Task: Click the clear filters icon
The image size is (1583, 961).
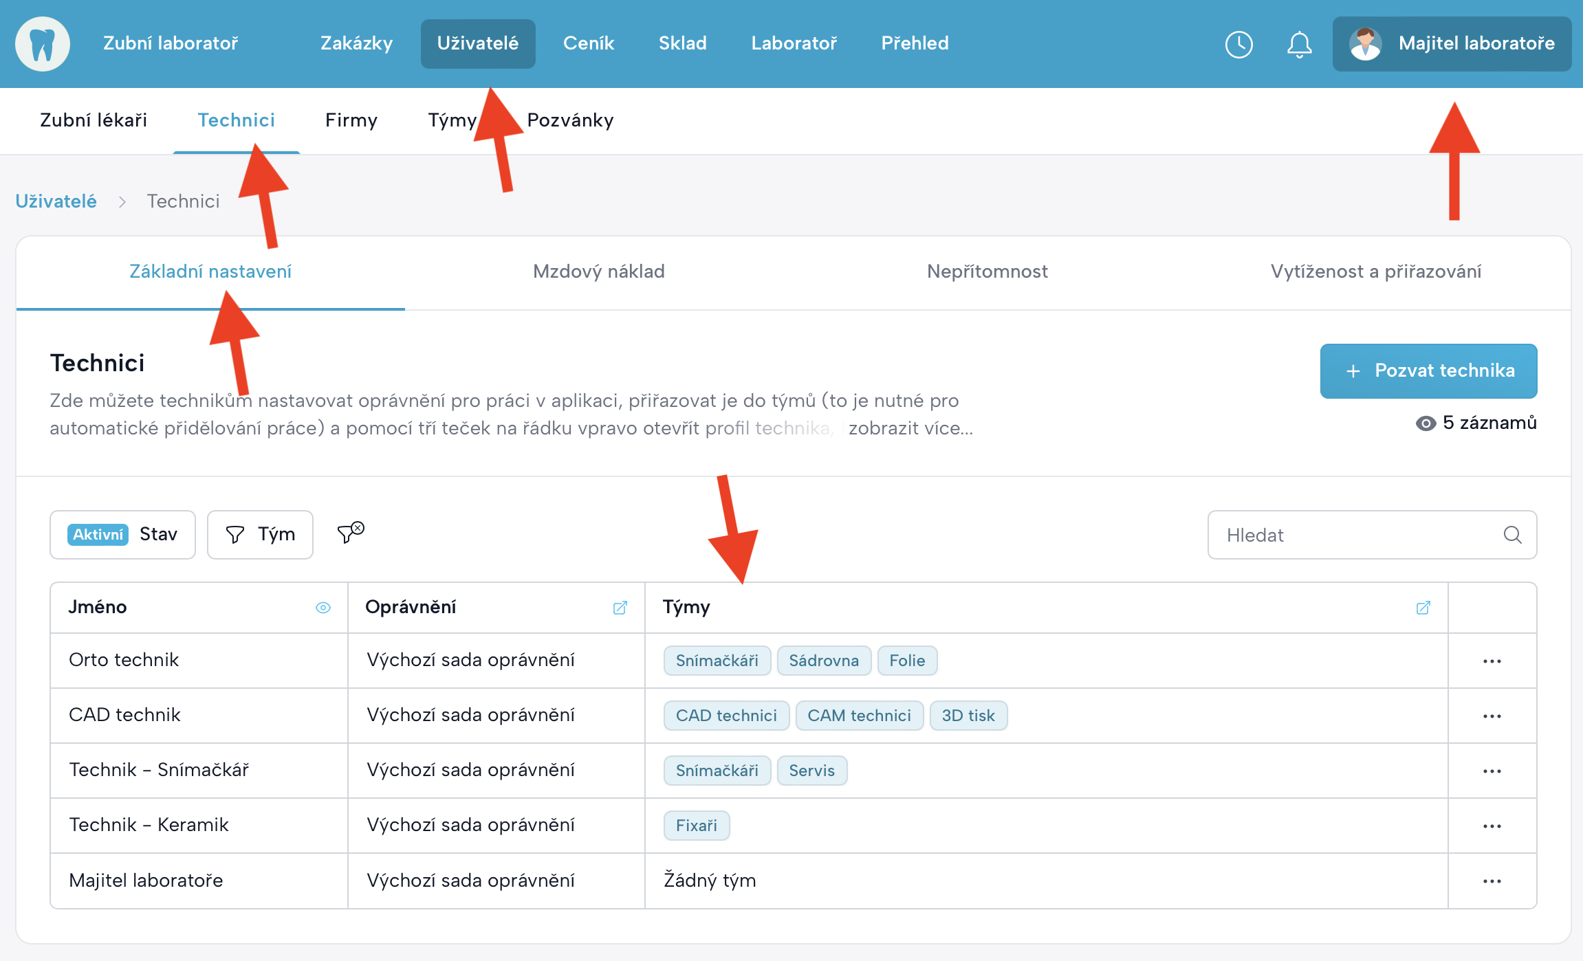Action: point(350,533)
